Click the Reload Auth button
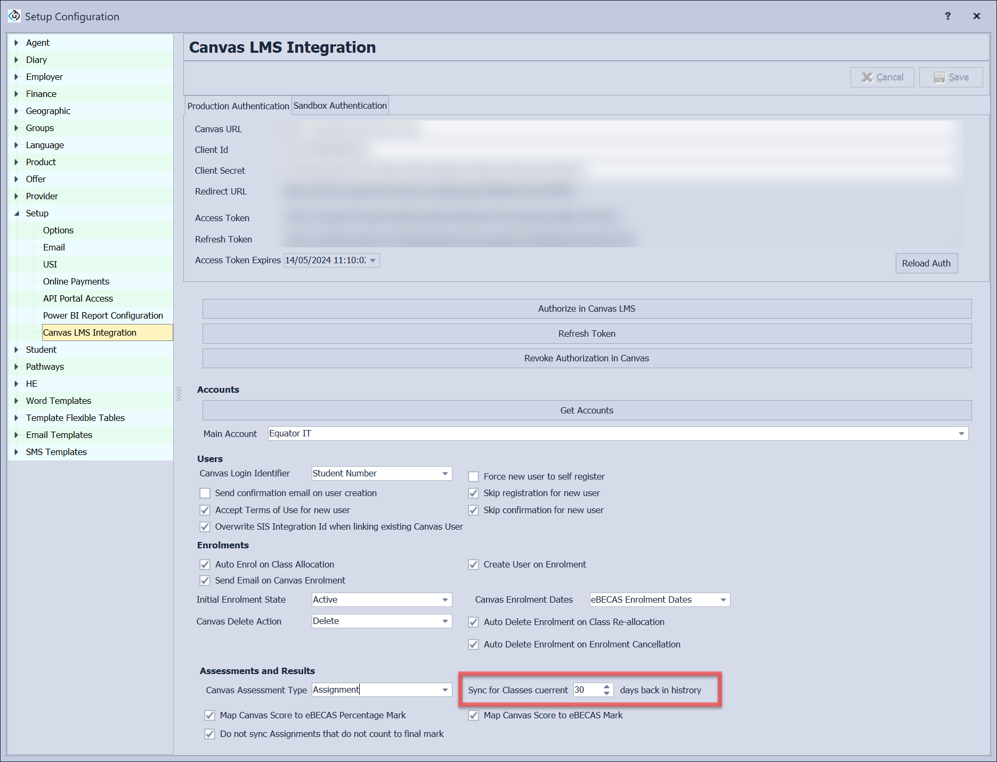The width and height of the screenshot is (997, 762). click(x=926, y=263)
